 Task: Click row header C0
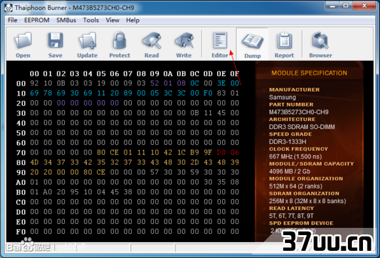[x=21, y=202]
